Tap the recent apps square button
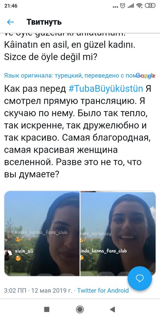This screenshot has height=320, width=160. [x=47, y=309]
